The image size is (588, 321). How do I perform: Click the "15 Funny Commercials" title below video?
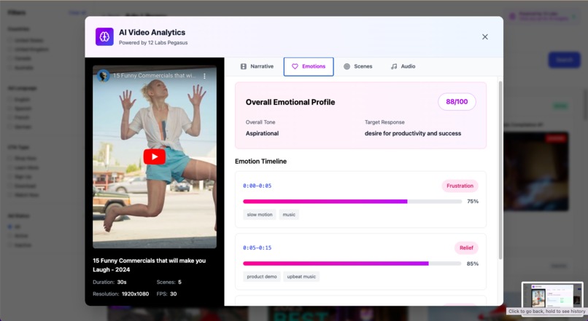click(x=150, y=265)
